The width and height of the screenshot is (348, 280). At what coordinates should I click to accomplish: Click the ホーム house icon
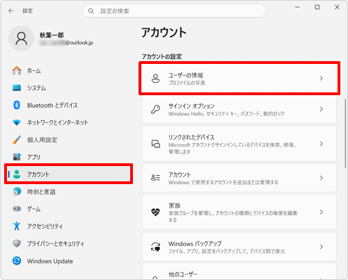[17, 70]
